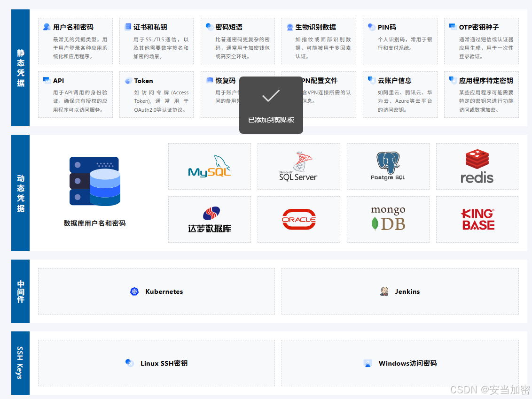This screenshot has width=532, height=399.
Task: Click the 应用程序特定密钥 heading
Action: (486, 81)
